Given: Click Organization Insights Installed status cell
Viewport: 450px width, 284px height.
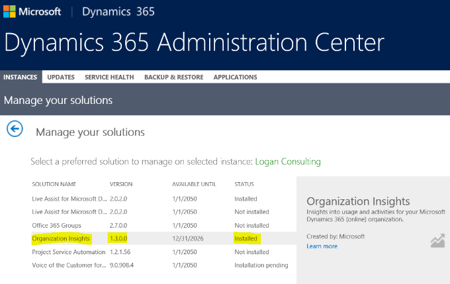Looking at the screenshot, I should pos(246,238).
